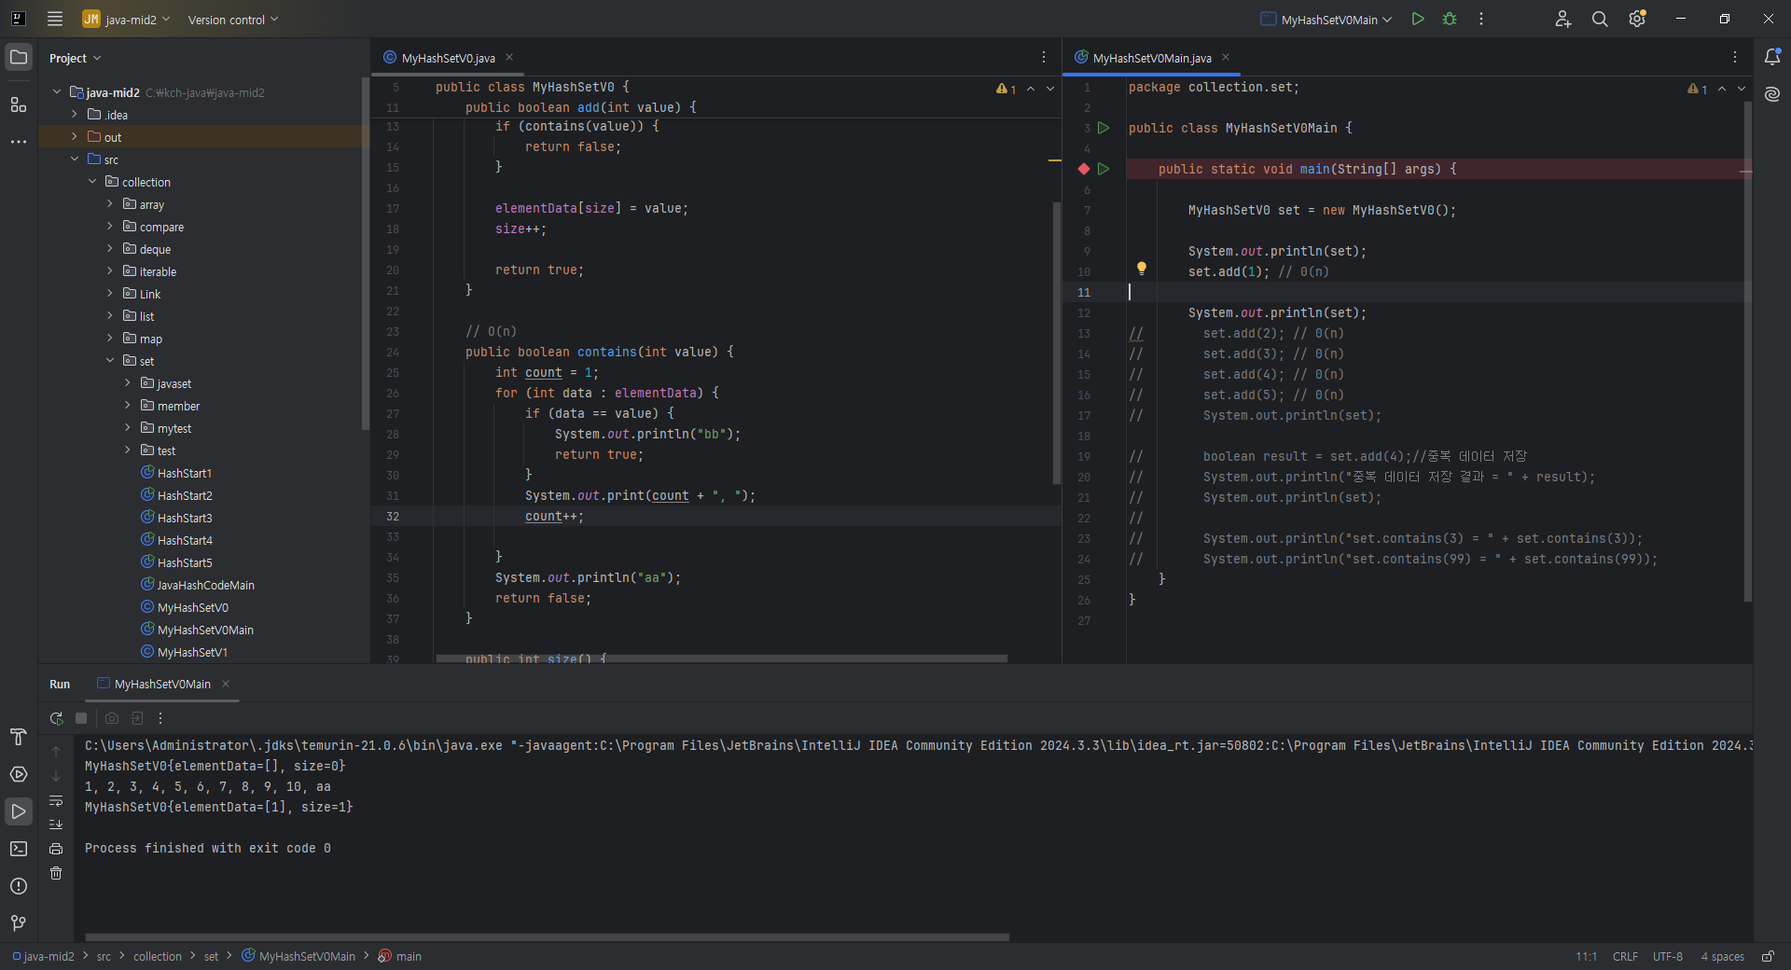Collapse the java-mid2 root tree node
The height and width of the screenshot is (970, 1791).
pyautogui.click(x=57, y=91)
